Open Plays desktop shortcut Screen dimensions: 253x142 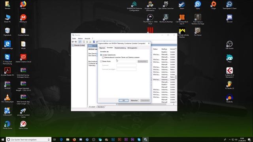[x=229, y=58]
